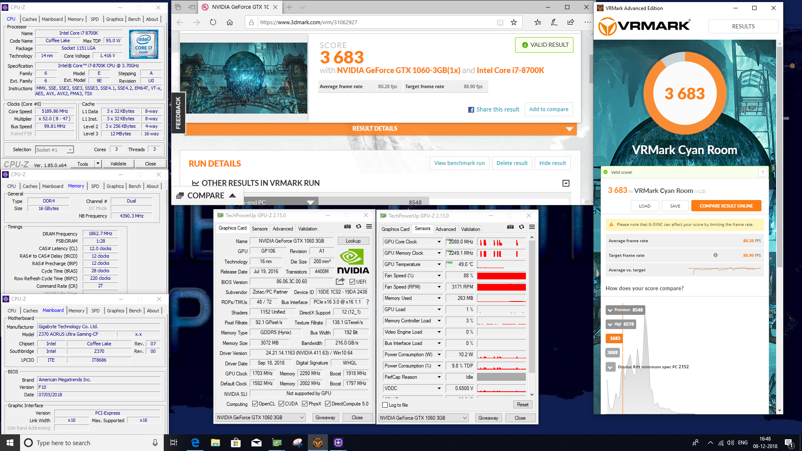Click the Share this result link
Image resolution: width=802 pixels, height=451 pixels.
point(494,109)
